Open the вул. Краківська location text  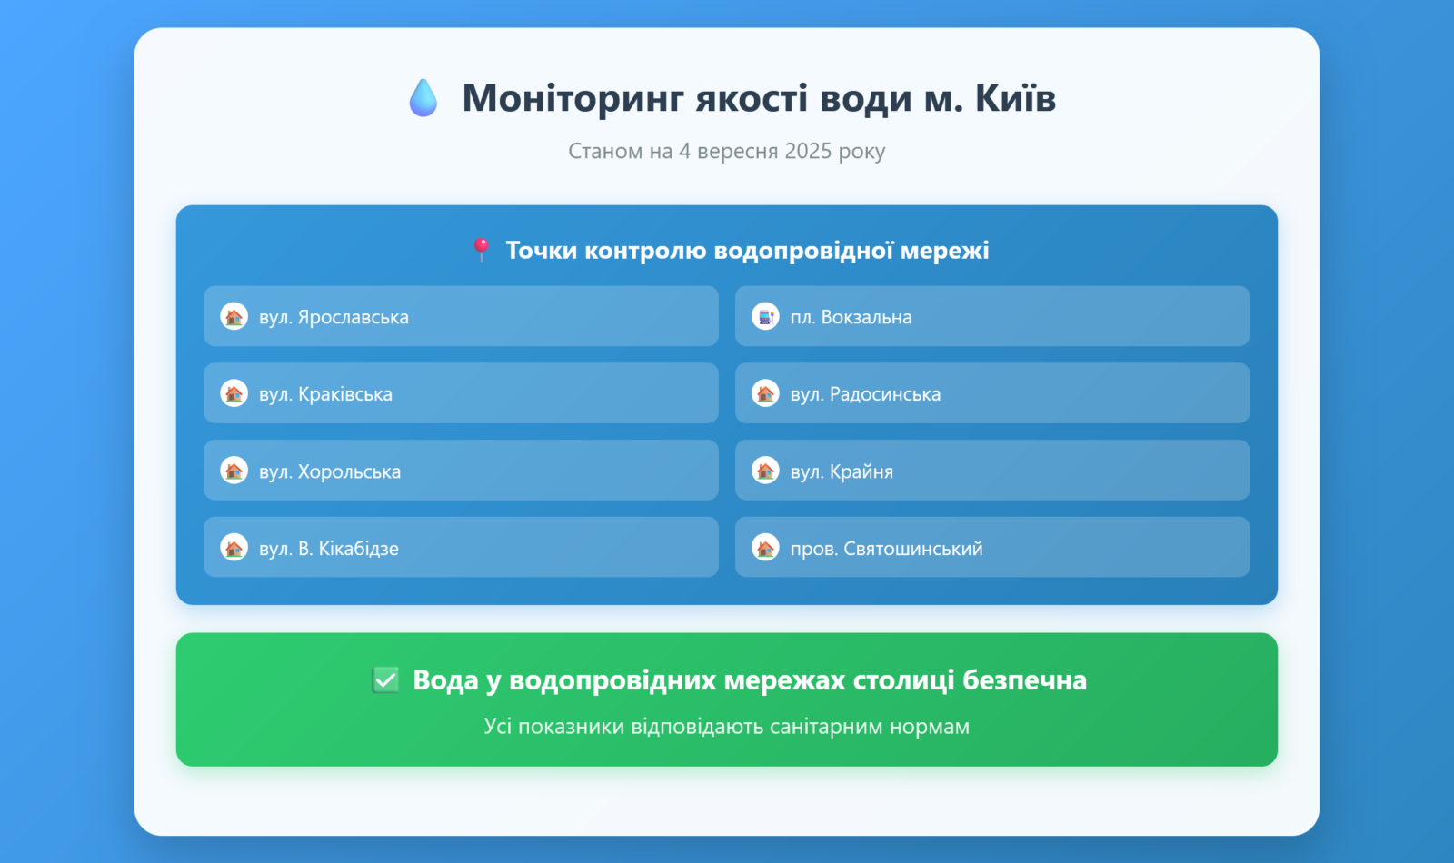click(325, 394)
